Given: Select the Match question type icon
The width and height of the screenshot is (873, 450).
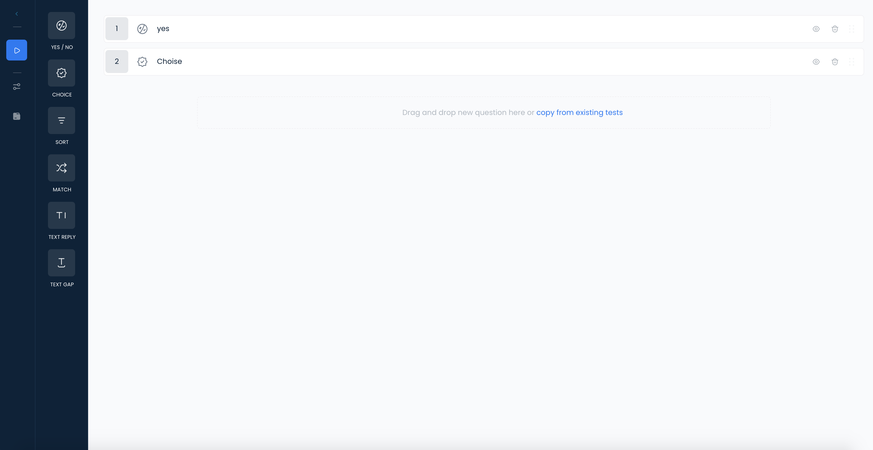Looking at the screenshot, I should 61,168.
